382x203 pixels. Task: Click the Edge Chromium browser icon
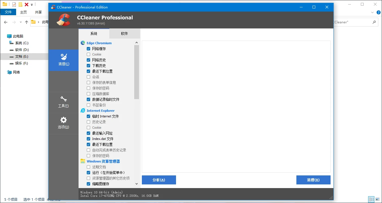pyautogui.click(x=83, y=43)
